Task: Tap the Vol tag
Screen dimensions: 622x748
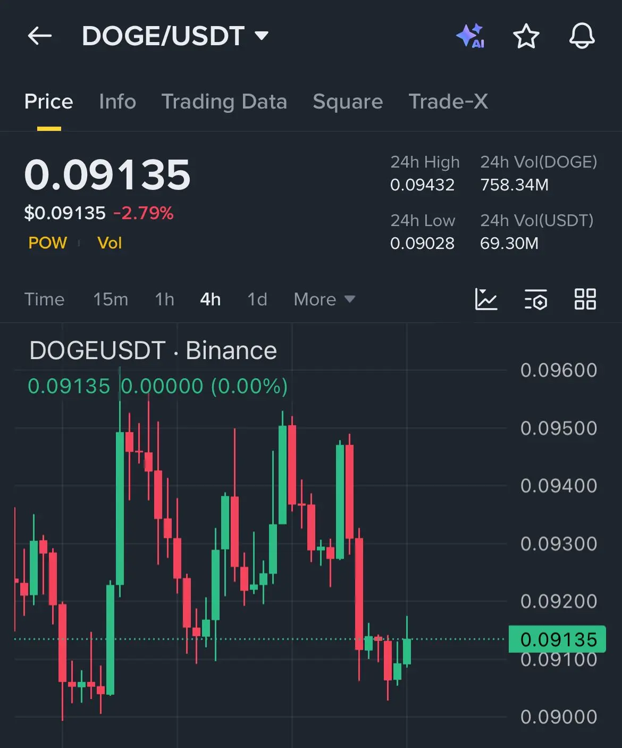Action: coord(110,243)
